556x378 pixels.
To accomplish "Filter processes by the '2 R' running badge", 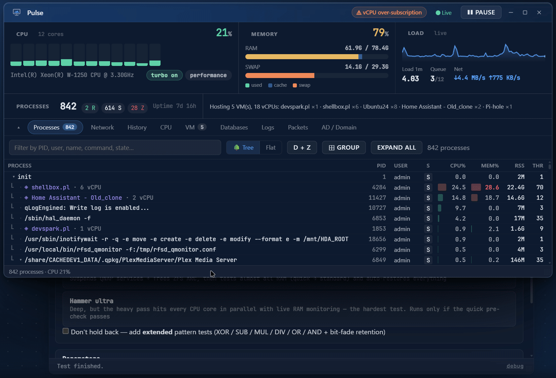I will [x=90, y=108].
